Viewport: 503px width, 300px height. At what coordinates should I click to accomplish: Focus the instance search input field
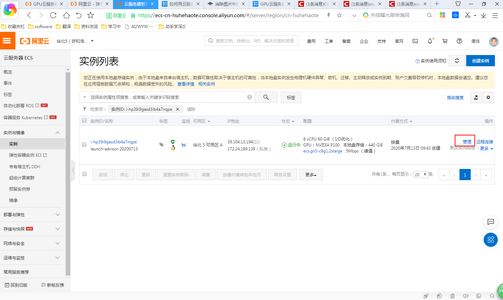pyautogui.click(x=168, y=97)
